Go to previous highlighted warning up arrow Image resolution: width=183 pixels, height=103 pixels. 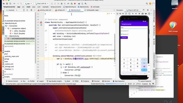[112, 14]
